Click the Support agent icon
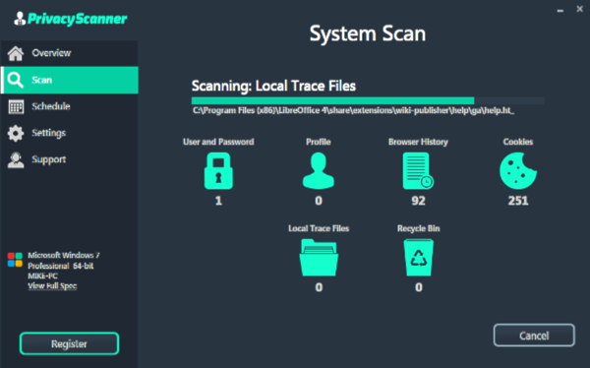The width and height of the screenshot is (590, 368). 16,159
